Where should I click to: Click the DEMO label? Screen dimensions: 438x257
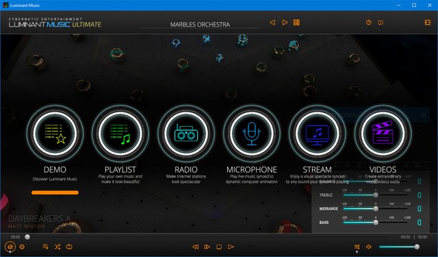[x=55, y=170]
